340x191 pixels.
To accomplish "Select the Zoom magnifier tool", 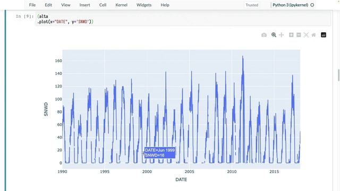I will [x=274, y=35].
